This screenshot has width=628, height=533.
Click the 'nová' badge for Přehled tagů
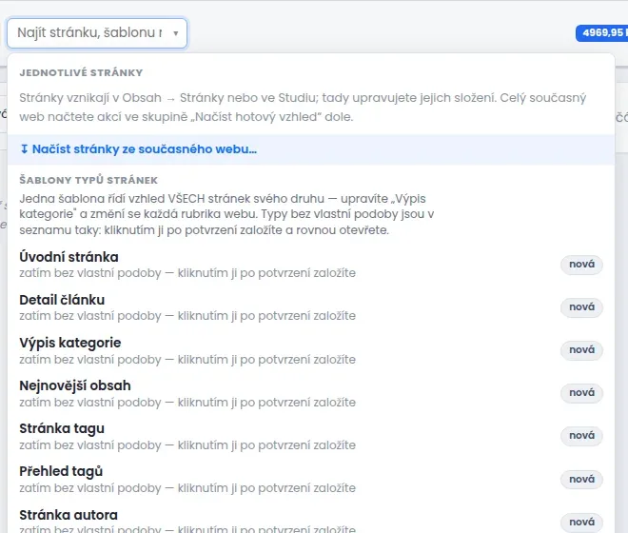pyautogui.click(x=581, y=480)
